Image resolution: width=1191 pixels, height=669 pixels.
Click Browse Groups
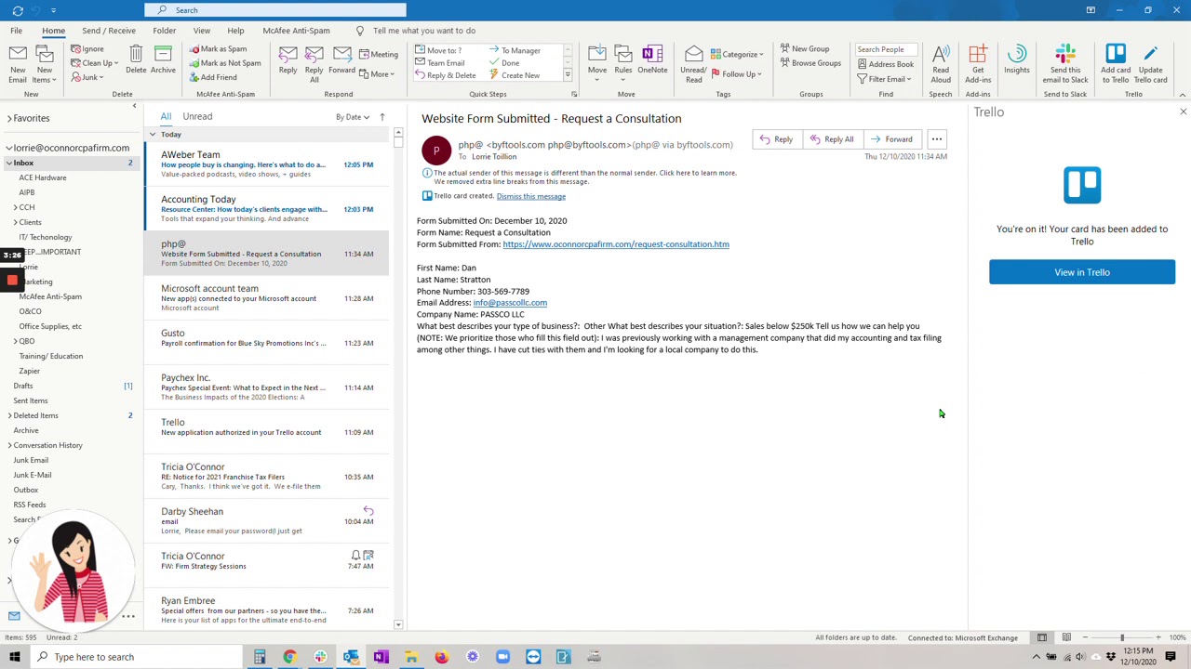(x=810, y=63)
